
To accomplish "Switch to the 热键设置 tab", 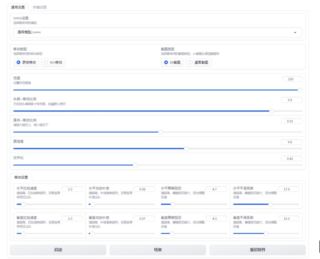I will tap(40, 7).
